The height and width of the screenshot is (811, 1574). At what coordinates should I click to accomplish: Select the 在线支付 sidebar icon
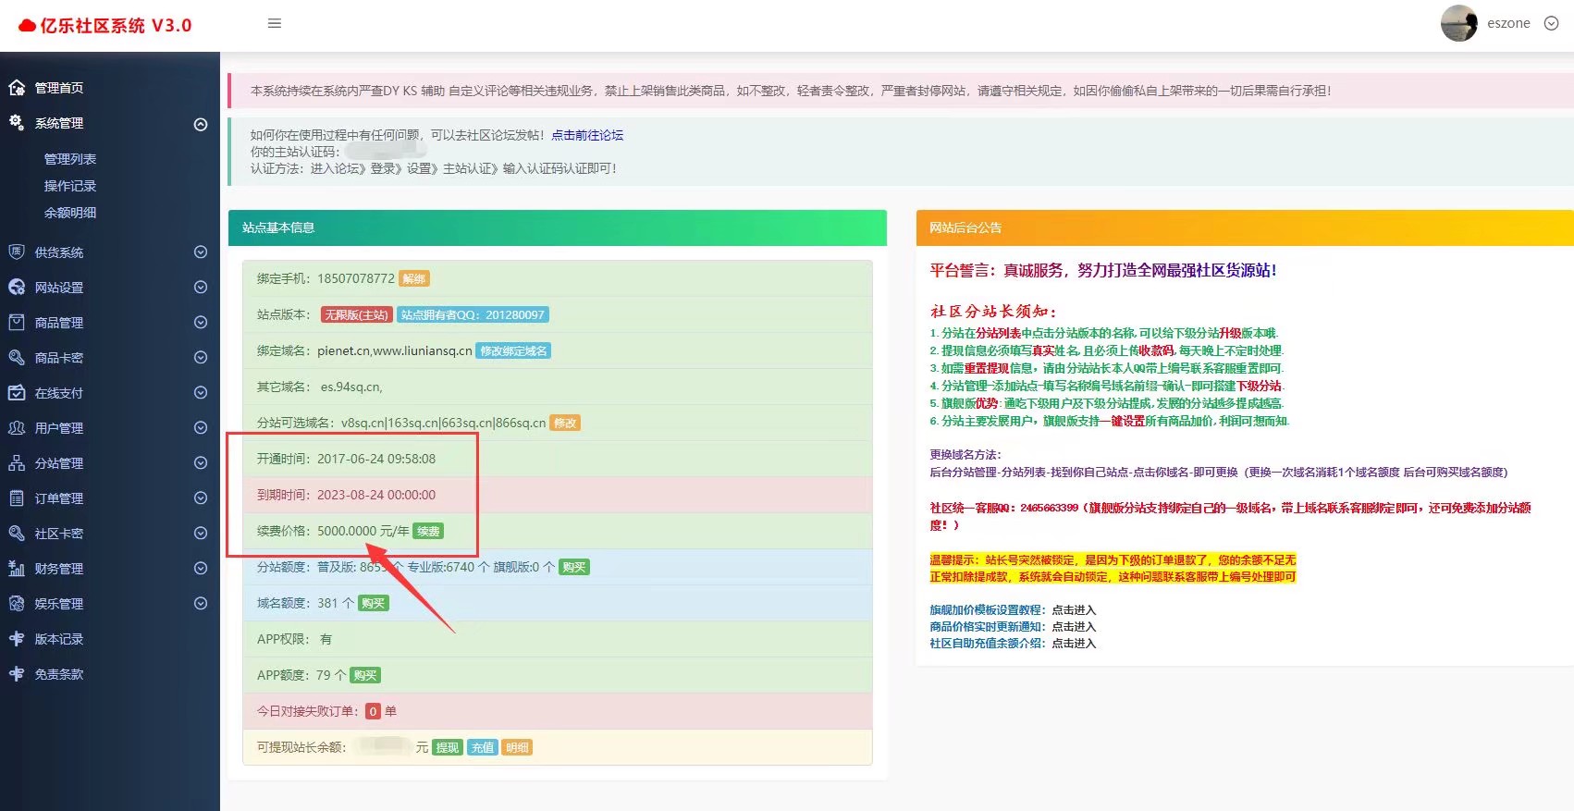[17, 393]
